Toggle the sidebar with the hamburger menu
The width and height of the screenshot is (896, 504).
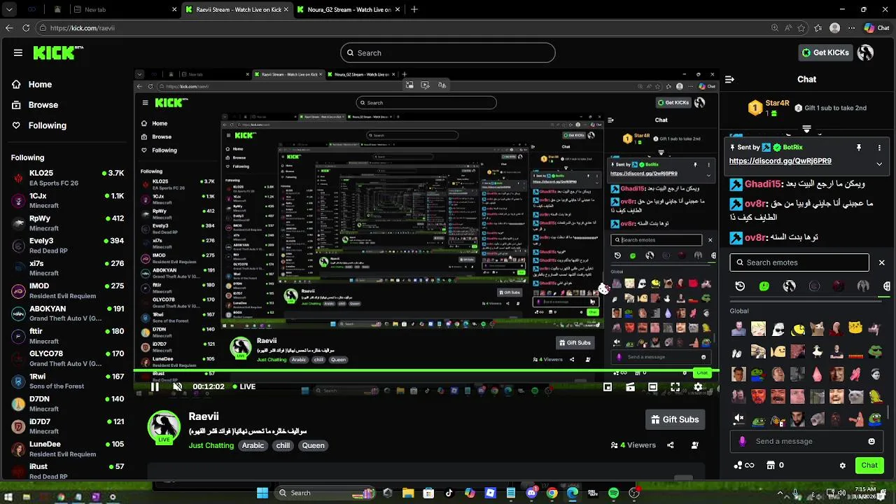18,52
